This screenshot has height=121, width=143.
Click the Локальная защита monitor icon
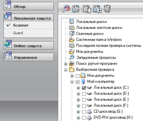(x=8, y=16)
